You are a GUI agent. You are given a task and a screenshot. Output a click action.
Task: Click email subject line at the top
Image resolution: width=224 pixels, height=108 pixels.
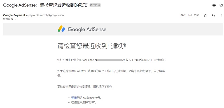(45, 5)
